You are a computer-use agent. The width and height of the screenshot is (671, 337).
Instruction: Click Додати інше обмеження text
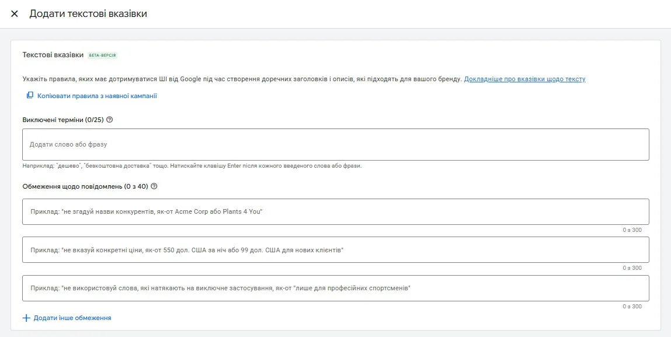point(72,318)
